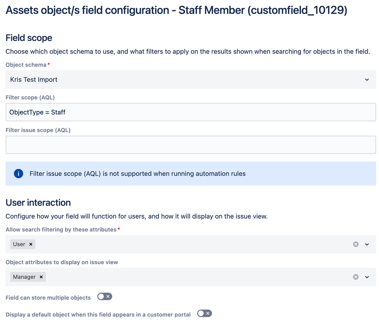Click the User tag label
This screenshot has height=323, width=379.
[19, 244]
